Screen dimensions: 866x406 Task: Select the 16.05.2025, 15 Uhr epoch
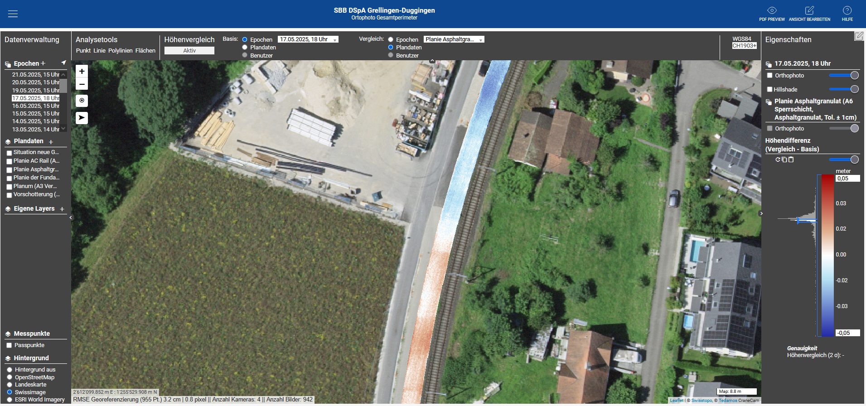[x=35, y=106]
